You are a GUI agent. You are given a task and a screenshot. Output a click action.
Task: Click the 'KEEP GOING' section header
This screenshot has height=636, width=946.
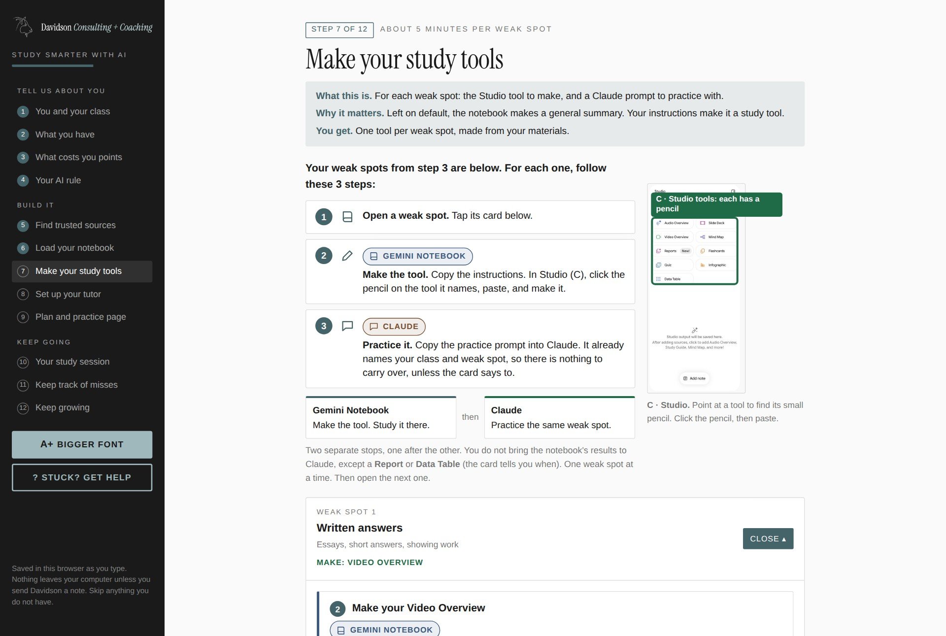[44, 342]
